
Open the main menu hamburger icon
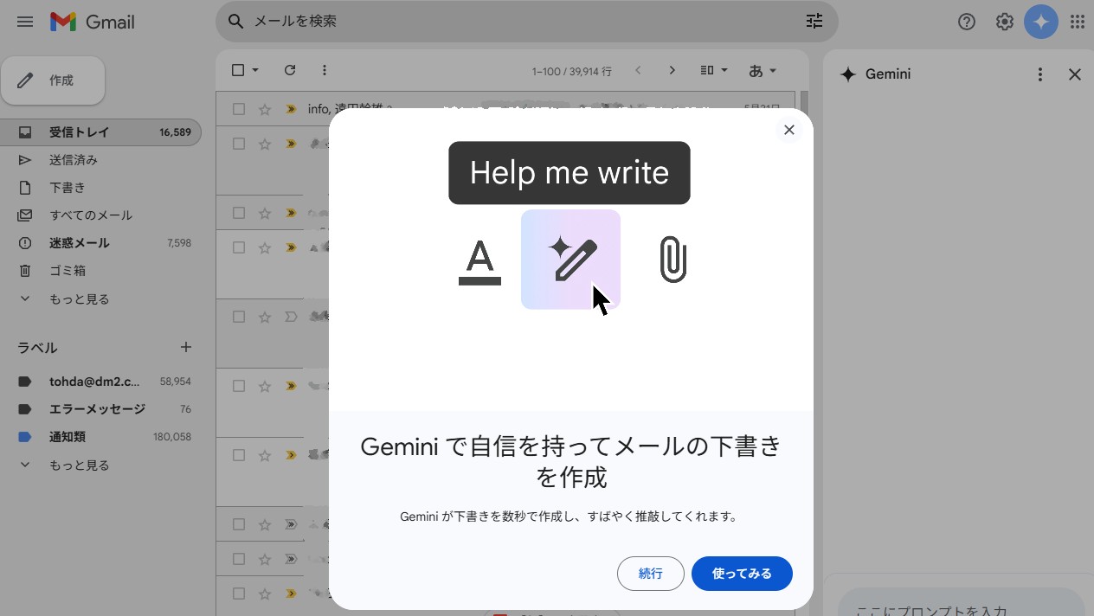tap(25, 22)
